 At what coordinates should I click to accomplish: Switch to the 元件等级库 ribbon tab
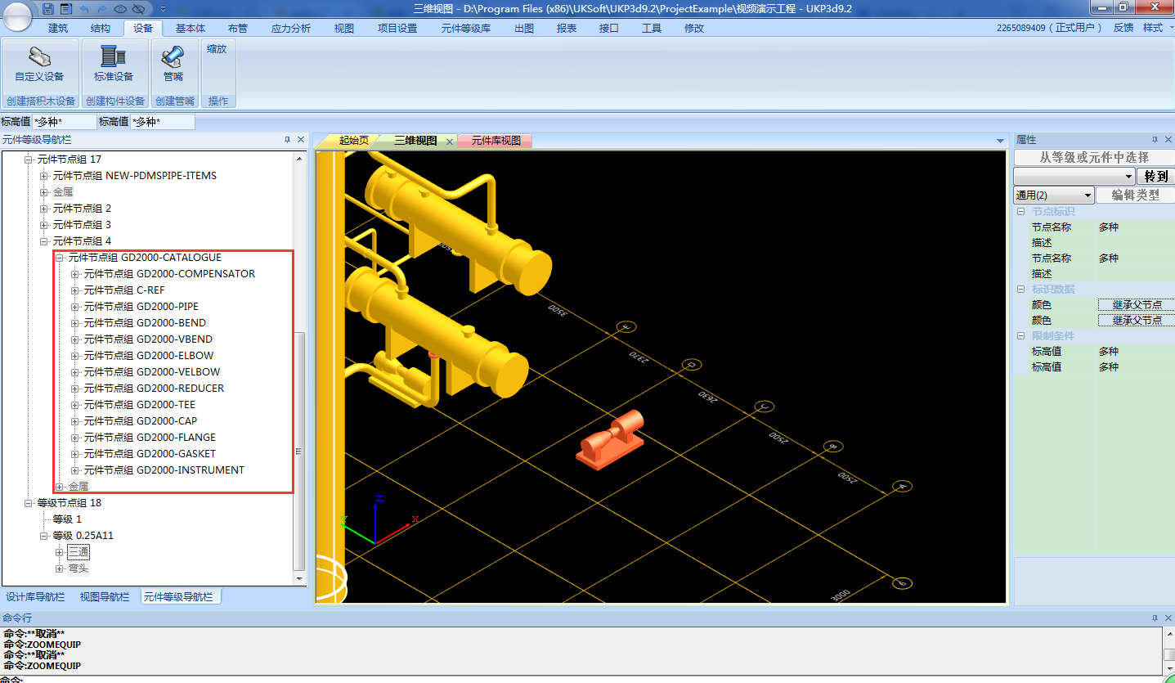466,28
